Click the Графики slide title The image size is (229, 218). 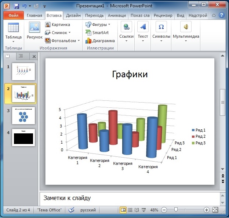[130, 74]
